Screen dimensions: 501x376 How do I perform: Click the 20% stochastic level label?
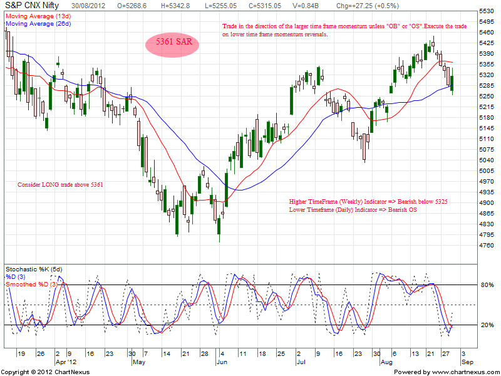click(487, 325)
